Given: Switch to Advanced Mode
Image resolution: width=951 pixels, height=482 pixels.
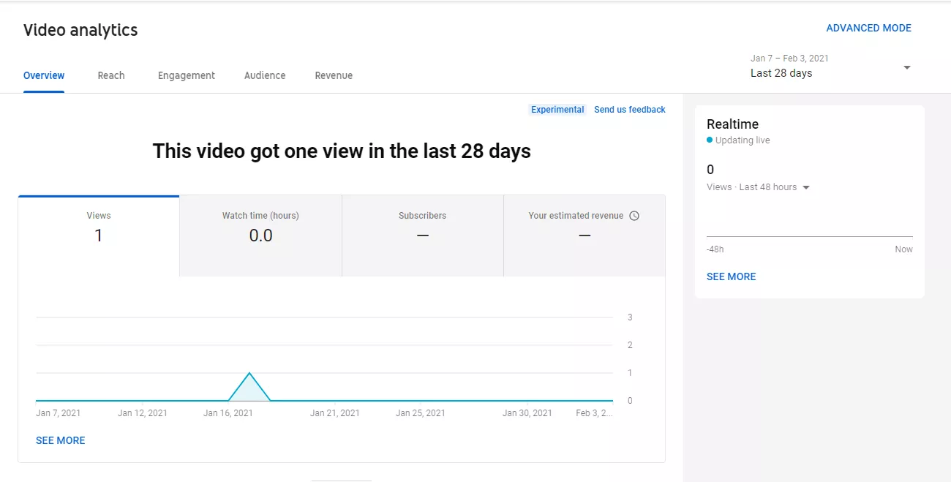Looking at the screenshot, I should 868,28.
